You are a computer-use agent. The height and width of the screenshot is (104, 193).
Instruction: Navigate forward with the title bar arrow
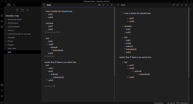pyautogui.click(x=10, y=1)
